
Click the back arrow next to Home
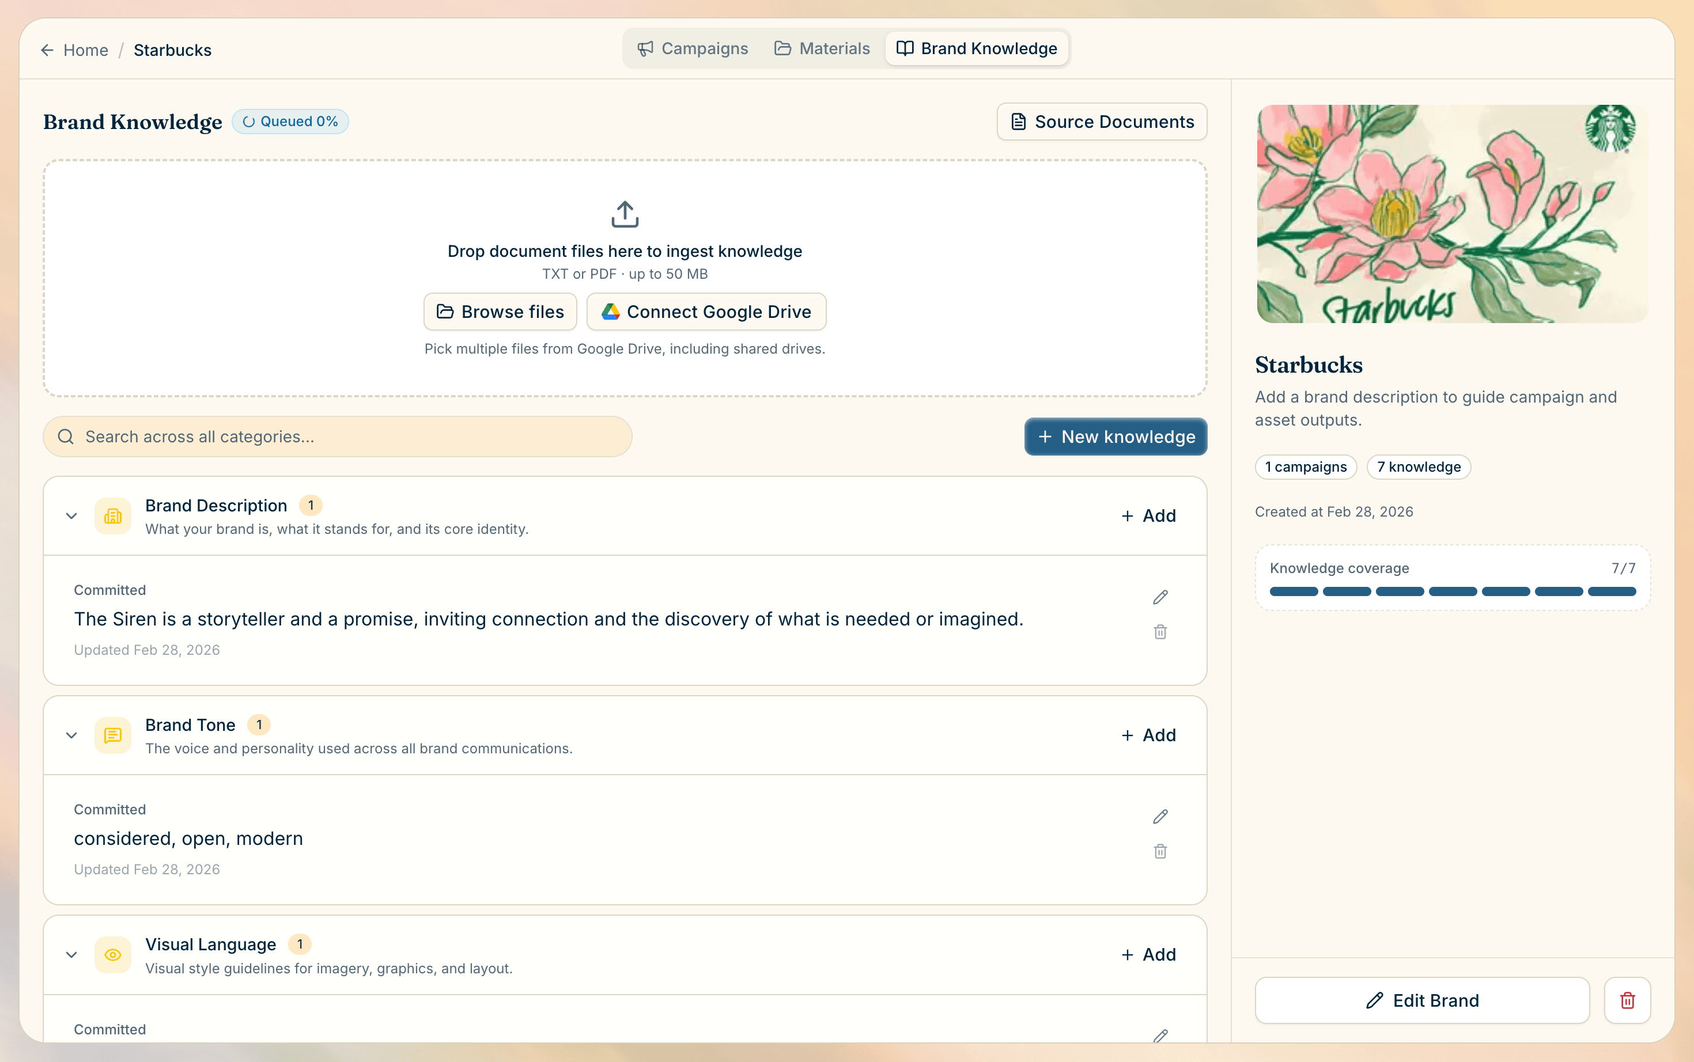tap(47, 50)
